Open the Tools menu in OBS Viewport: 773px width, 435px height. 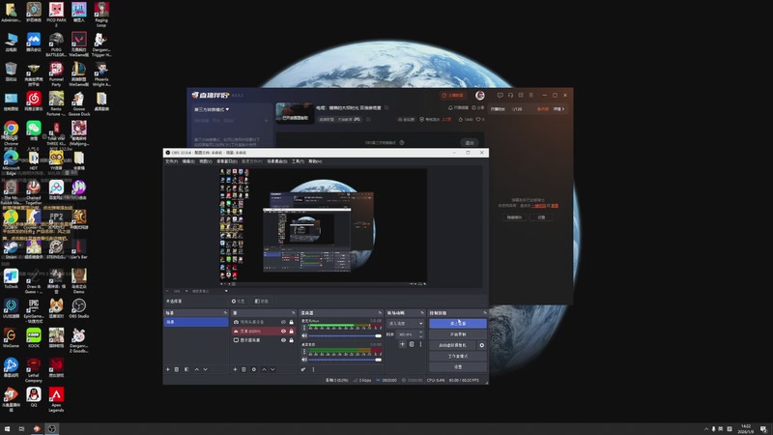[298, 161]
